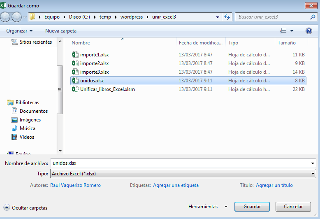
Task: Open Música library
Action: (x=28, y=128)
